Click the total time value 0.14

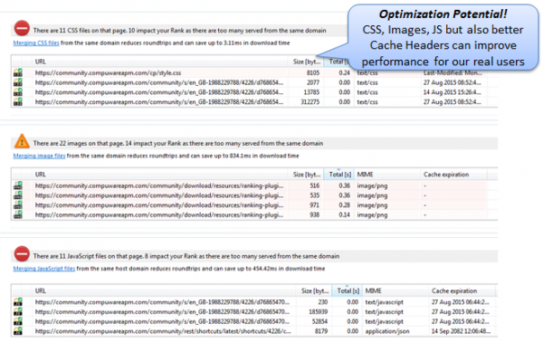click(x=344, y=214)
